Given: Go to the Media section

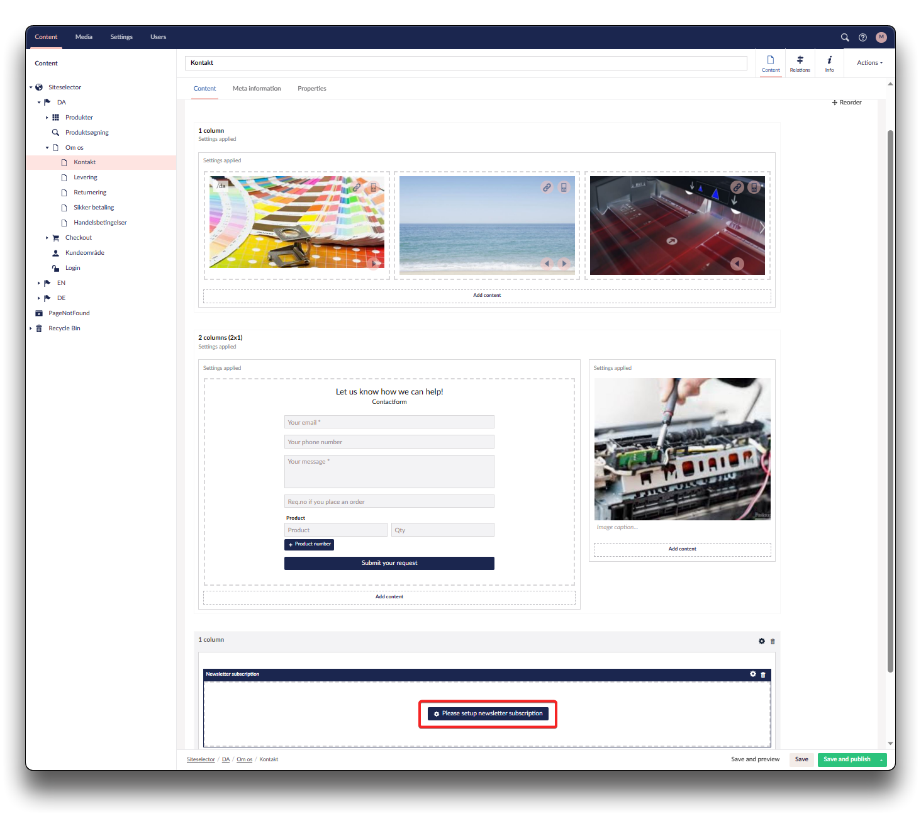Looking at the screenshot, I should tap(84, 37).
